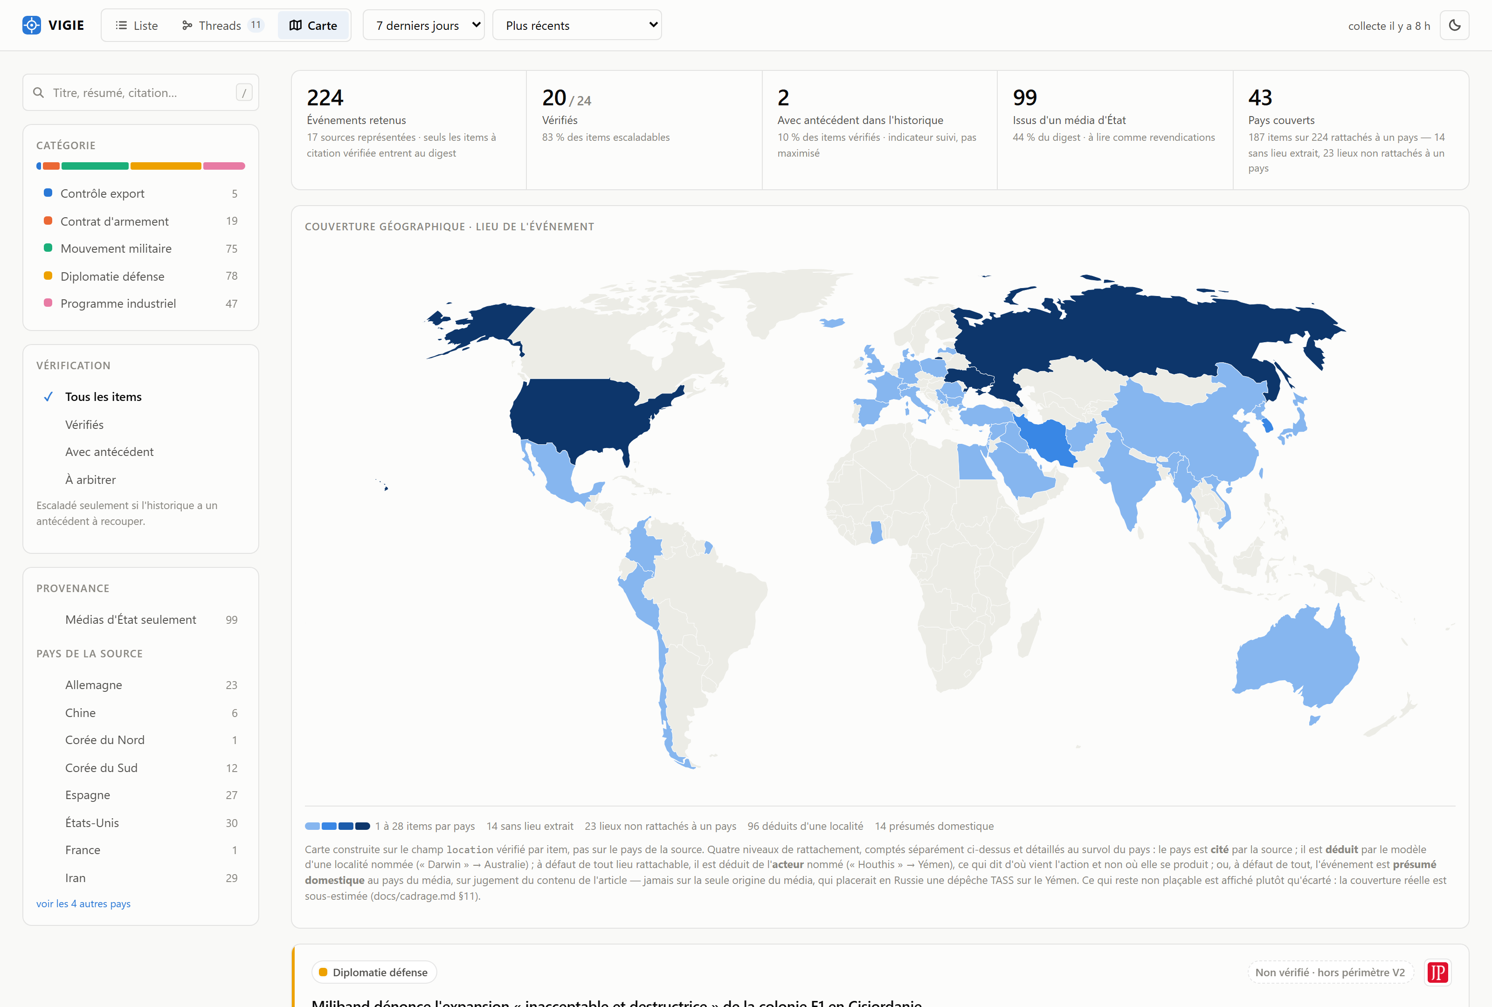Filter by Diplomatie défense category
The image size is (1492, 1007).
click(x=141, y=276)
